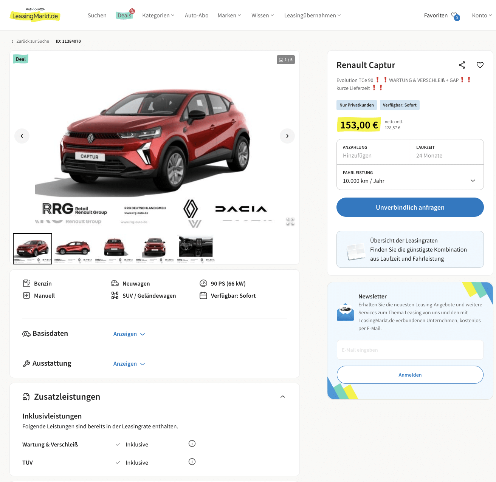496x482 pixels.
Task: Open Auto-Abo page
Action: [197, 15]
